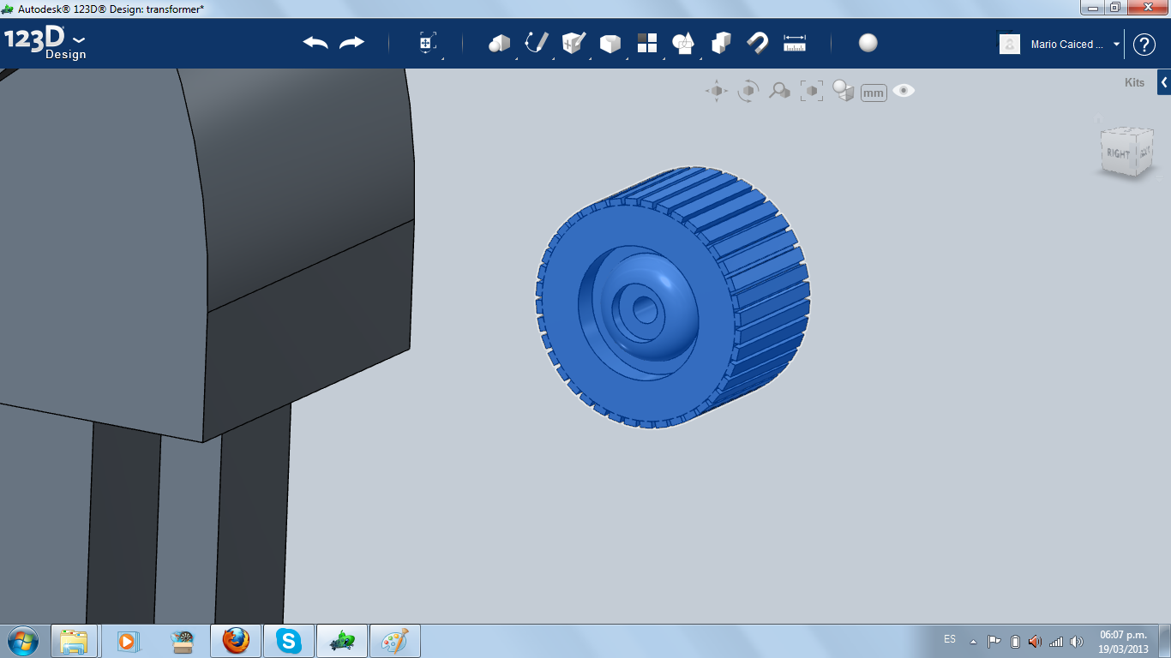Click the ES language indicator
Screen dimensions: 1171x658
(x=950, y=639)
